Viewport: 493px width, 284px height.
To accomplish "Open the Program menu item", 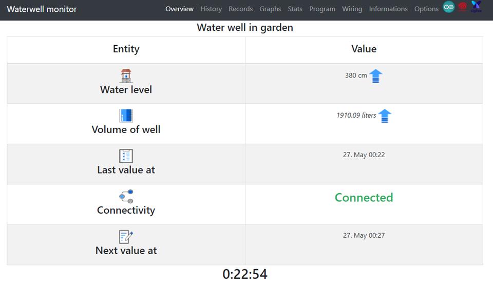I will [322, 9].
